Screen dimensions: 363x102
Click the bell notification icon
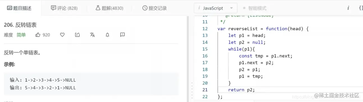[x=107, y=35]
